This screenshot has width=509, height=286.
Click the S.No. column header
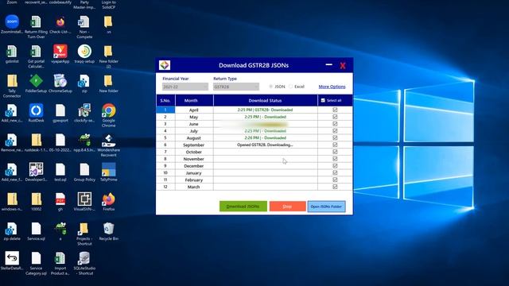(x=165, y=101)
